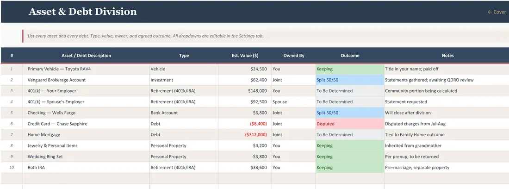The width and height of the screenshot is (509, 189).
Task: Select note 'Title in your name; paid off'
Action: [x=447, y=69]
